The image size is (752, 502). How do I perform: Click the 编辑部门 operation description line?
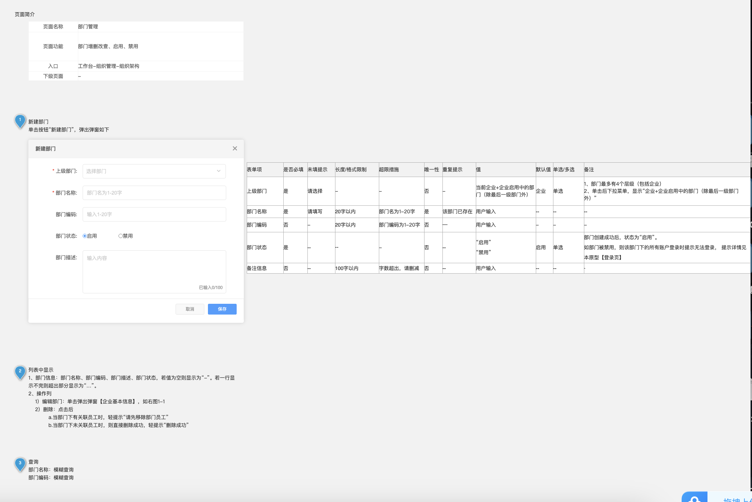(x=100, y=401)
